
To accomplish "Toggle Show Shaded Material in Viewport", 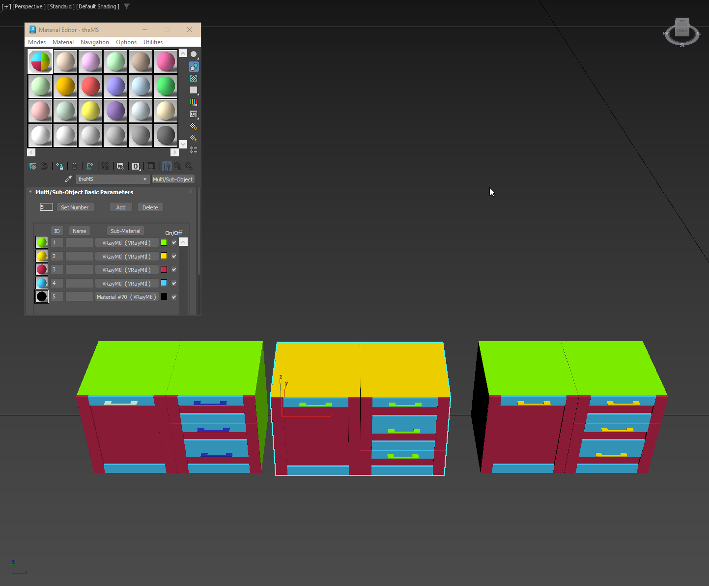I will point(151,166).
